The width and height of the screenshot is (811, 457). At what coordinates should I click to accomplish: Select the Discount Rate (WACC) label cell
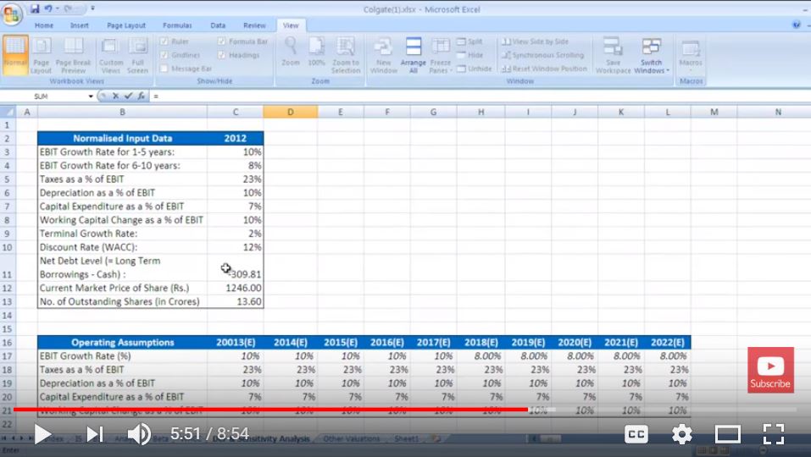123,247
